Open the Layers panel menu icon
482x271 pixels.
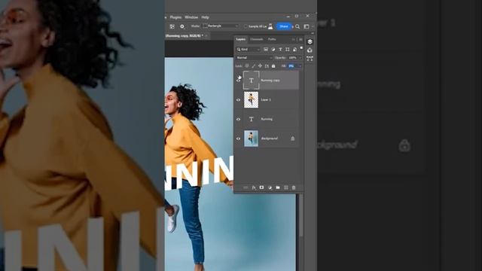click(x=300, y=39)
